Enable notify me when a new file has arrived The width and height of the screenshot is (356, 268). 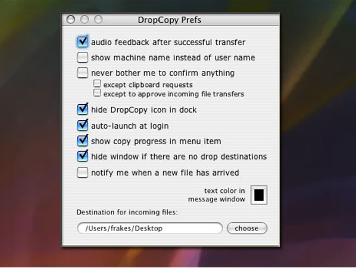click(x=82, y=172)
